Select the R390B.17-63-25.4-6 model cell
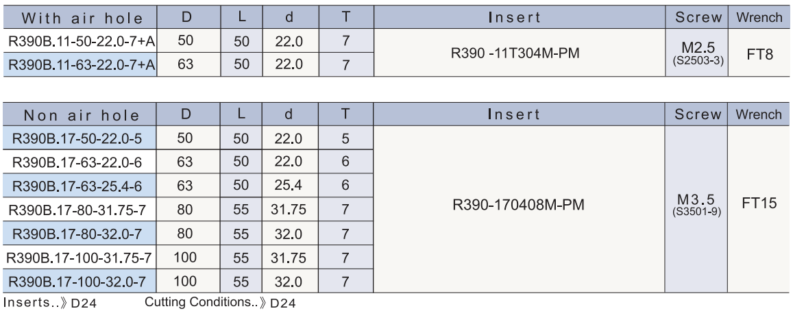This screenshot has width=793, height=322. tap(79, 186)
